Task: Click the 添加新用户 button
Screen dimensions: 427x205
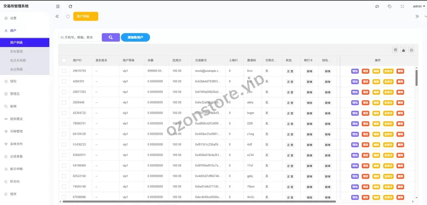Action: tap(135, 37)
